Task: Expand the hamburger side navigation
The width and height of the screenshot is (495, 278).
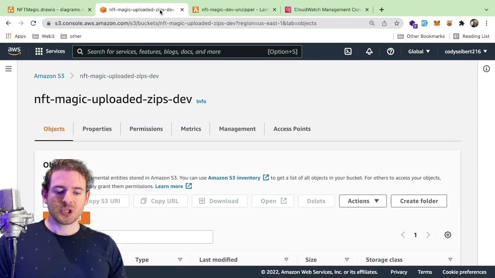Action: coord(9,69)
